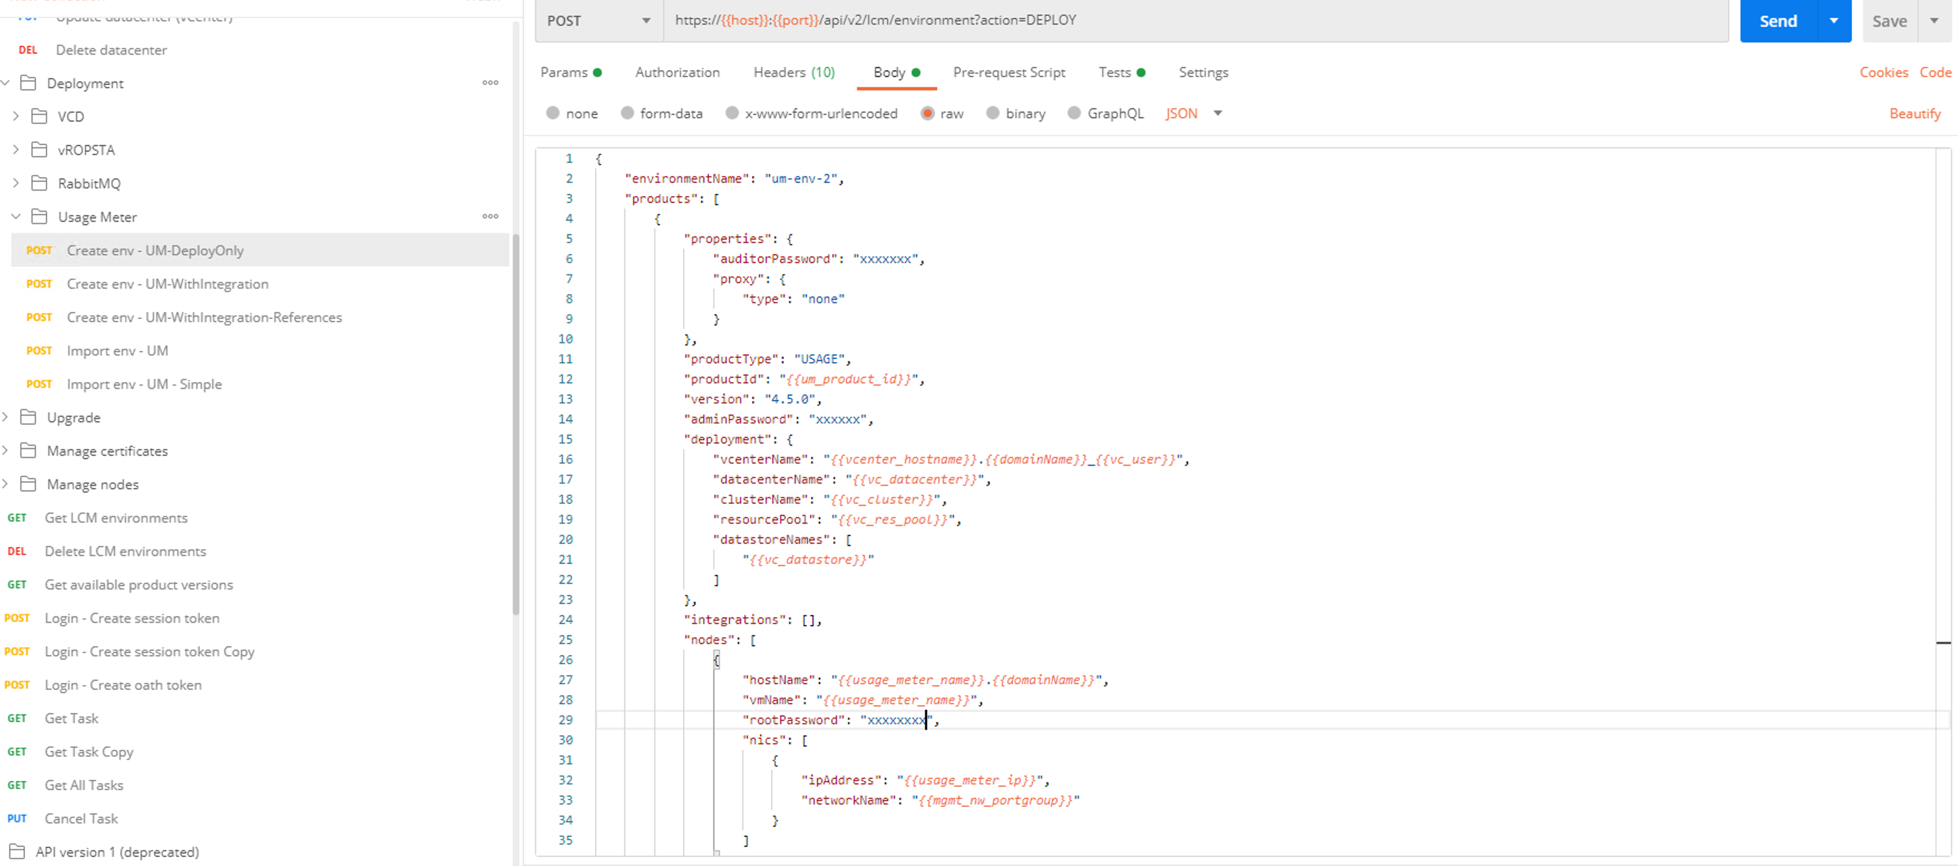The width and height of the screenshot is (1958, 866).
Task: Select the GraphQL body type
Action: [x=1074, y=113]
